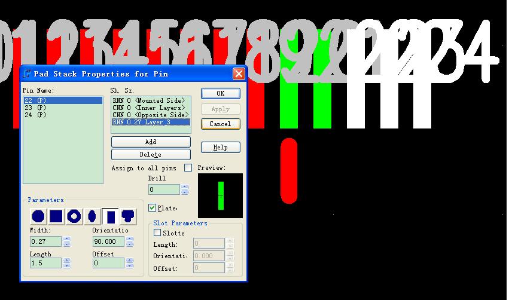Viewport: 509px width, 300px height.
Task: Choose the odd-shaped pad icon
Action: click(x=128, y=216)
